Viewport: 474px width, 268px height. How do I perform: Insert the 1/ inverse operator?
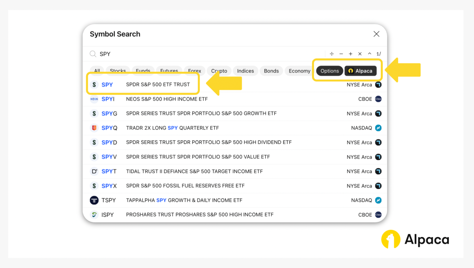pyautogui.click(x=379, y=54)
